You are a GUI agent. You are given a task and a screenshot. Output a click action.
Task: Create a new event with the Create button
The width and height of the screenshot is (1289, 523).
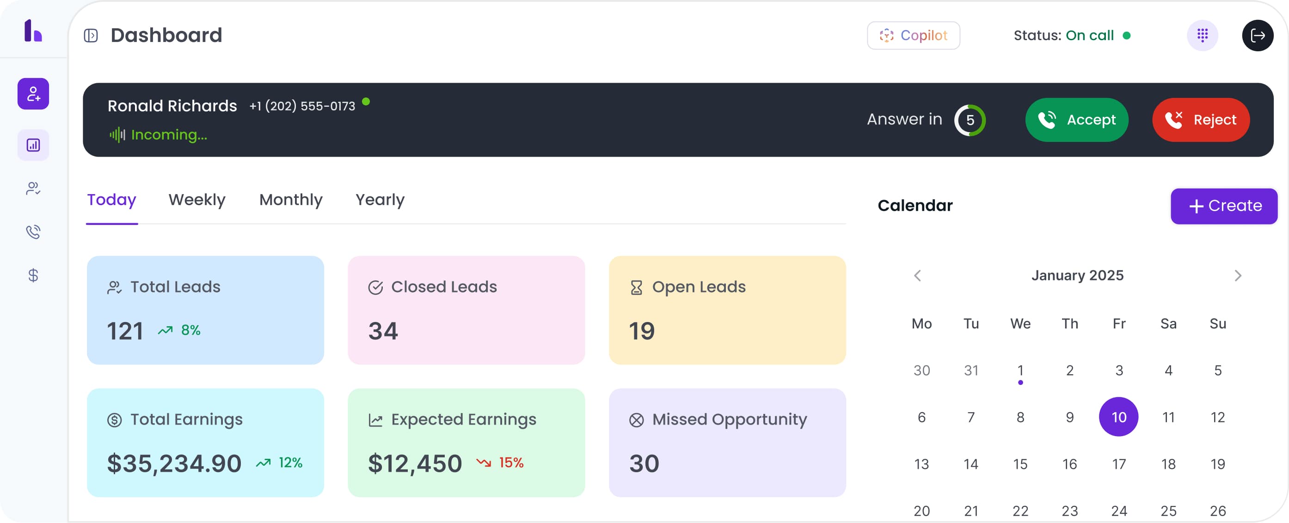1224,206
